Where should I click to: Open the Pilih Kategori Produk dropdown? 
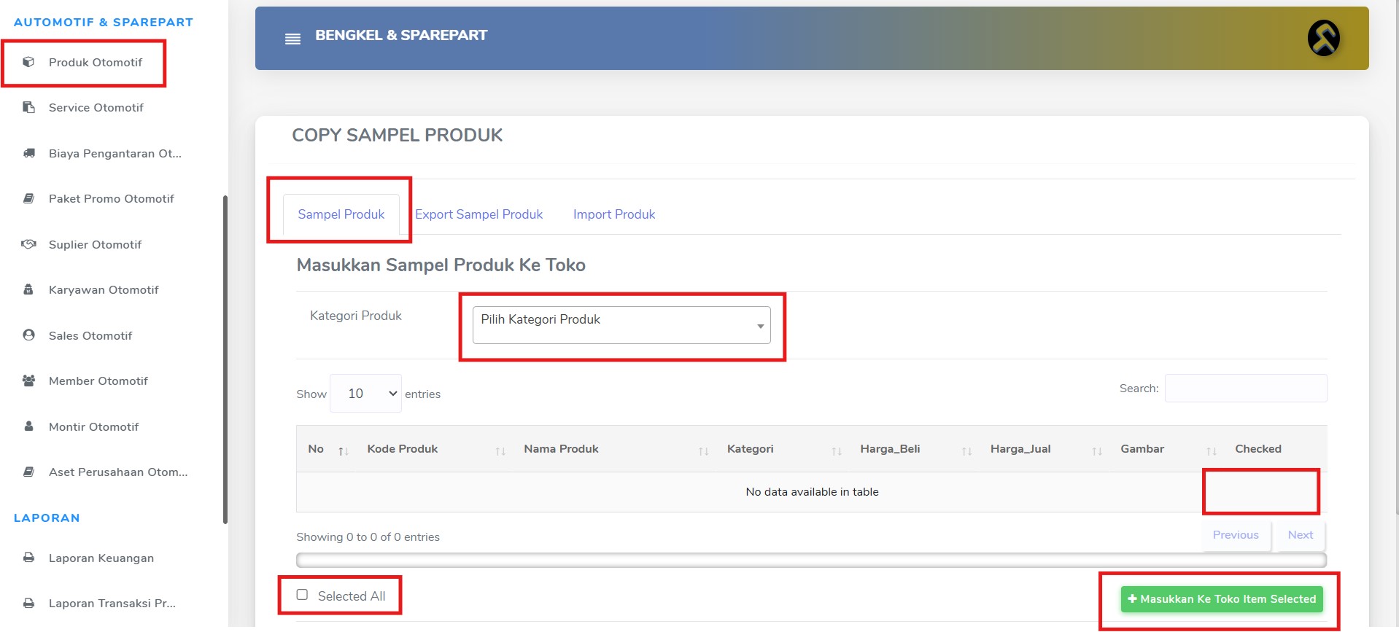pos(621,325)
